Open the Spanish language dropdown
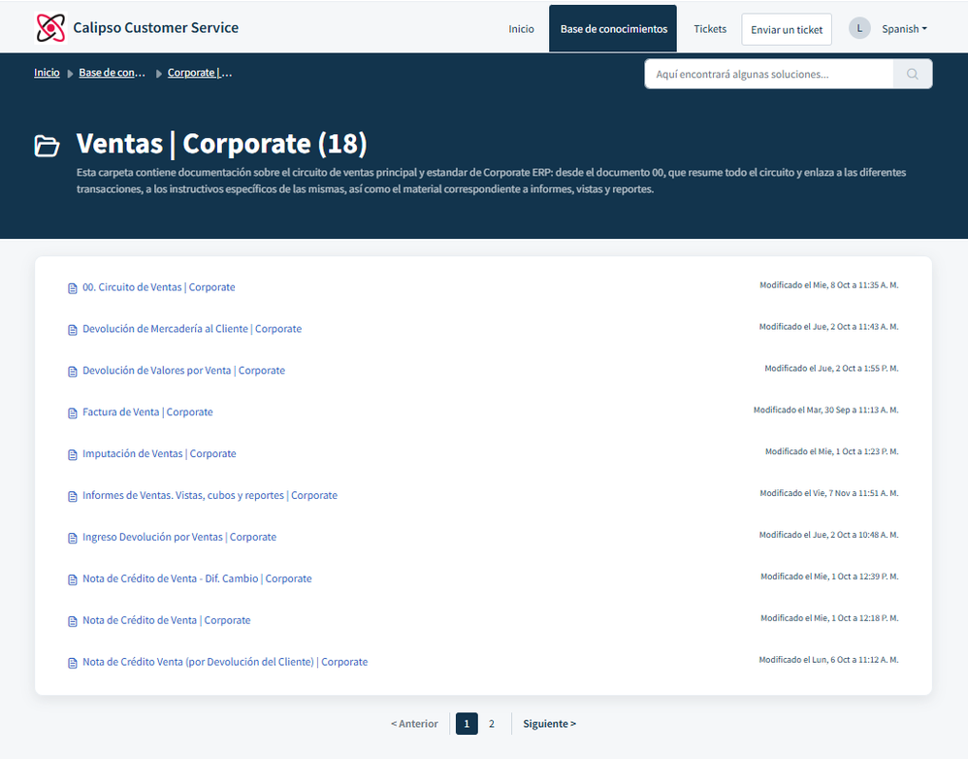968x759 pixels. pyautogui.click(x=904, y=29)
